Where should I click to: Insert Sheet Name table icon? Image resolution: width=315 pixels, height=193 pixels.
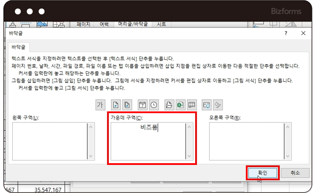click(x=192, y=105)
